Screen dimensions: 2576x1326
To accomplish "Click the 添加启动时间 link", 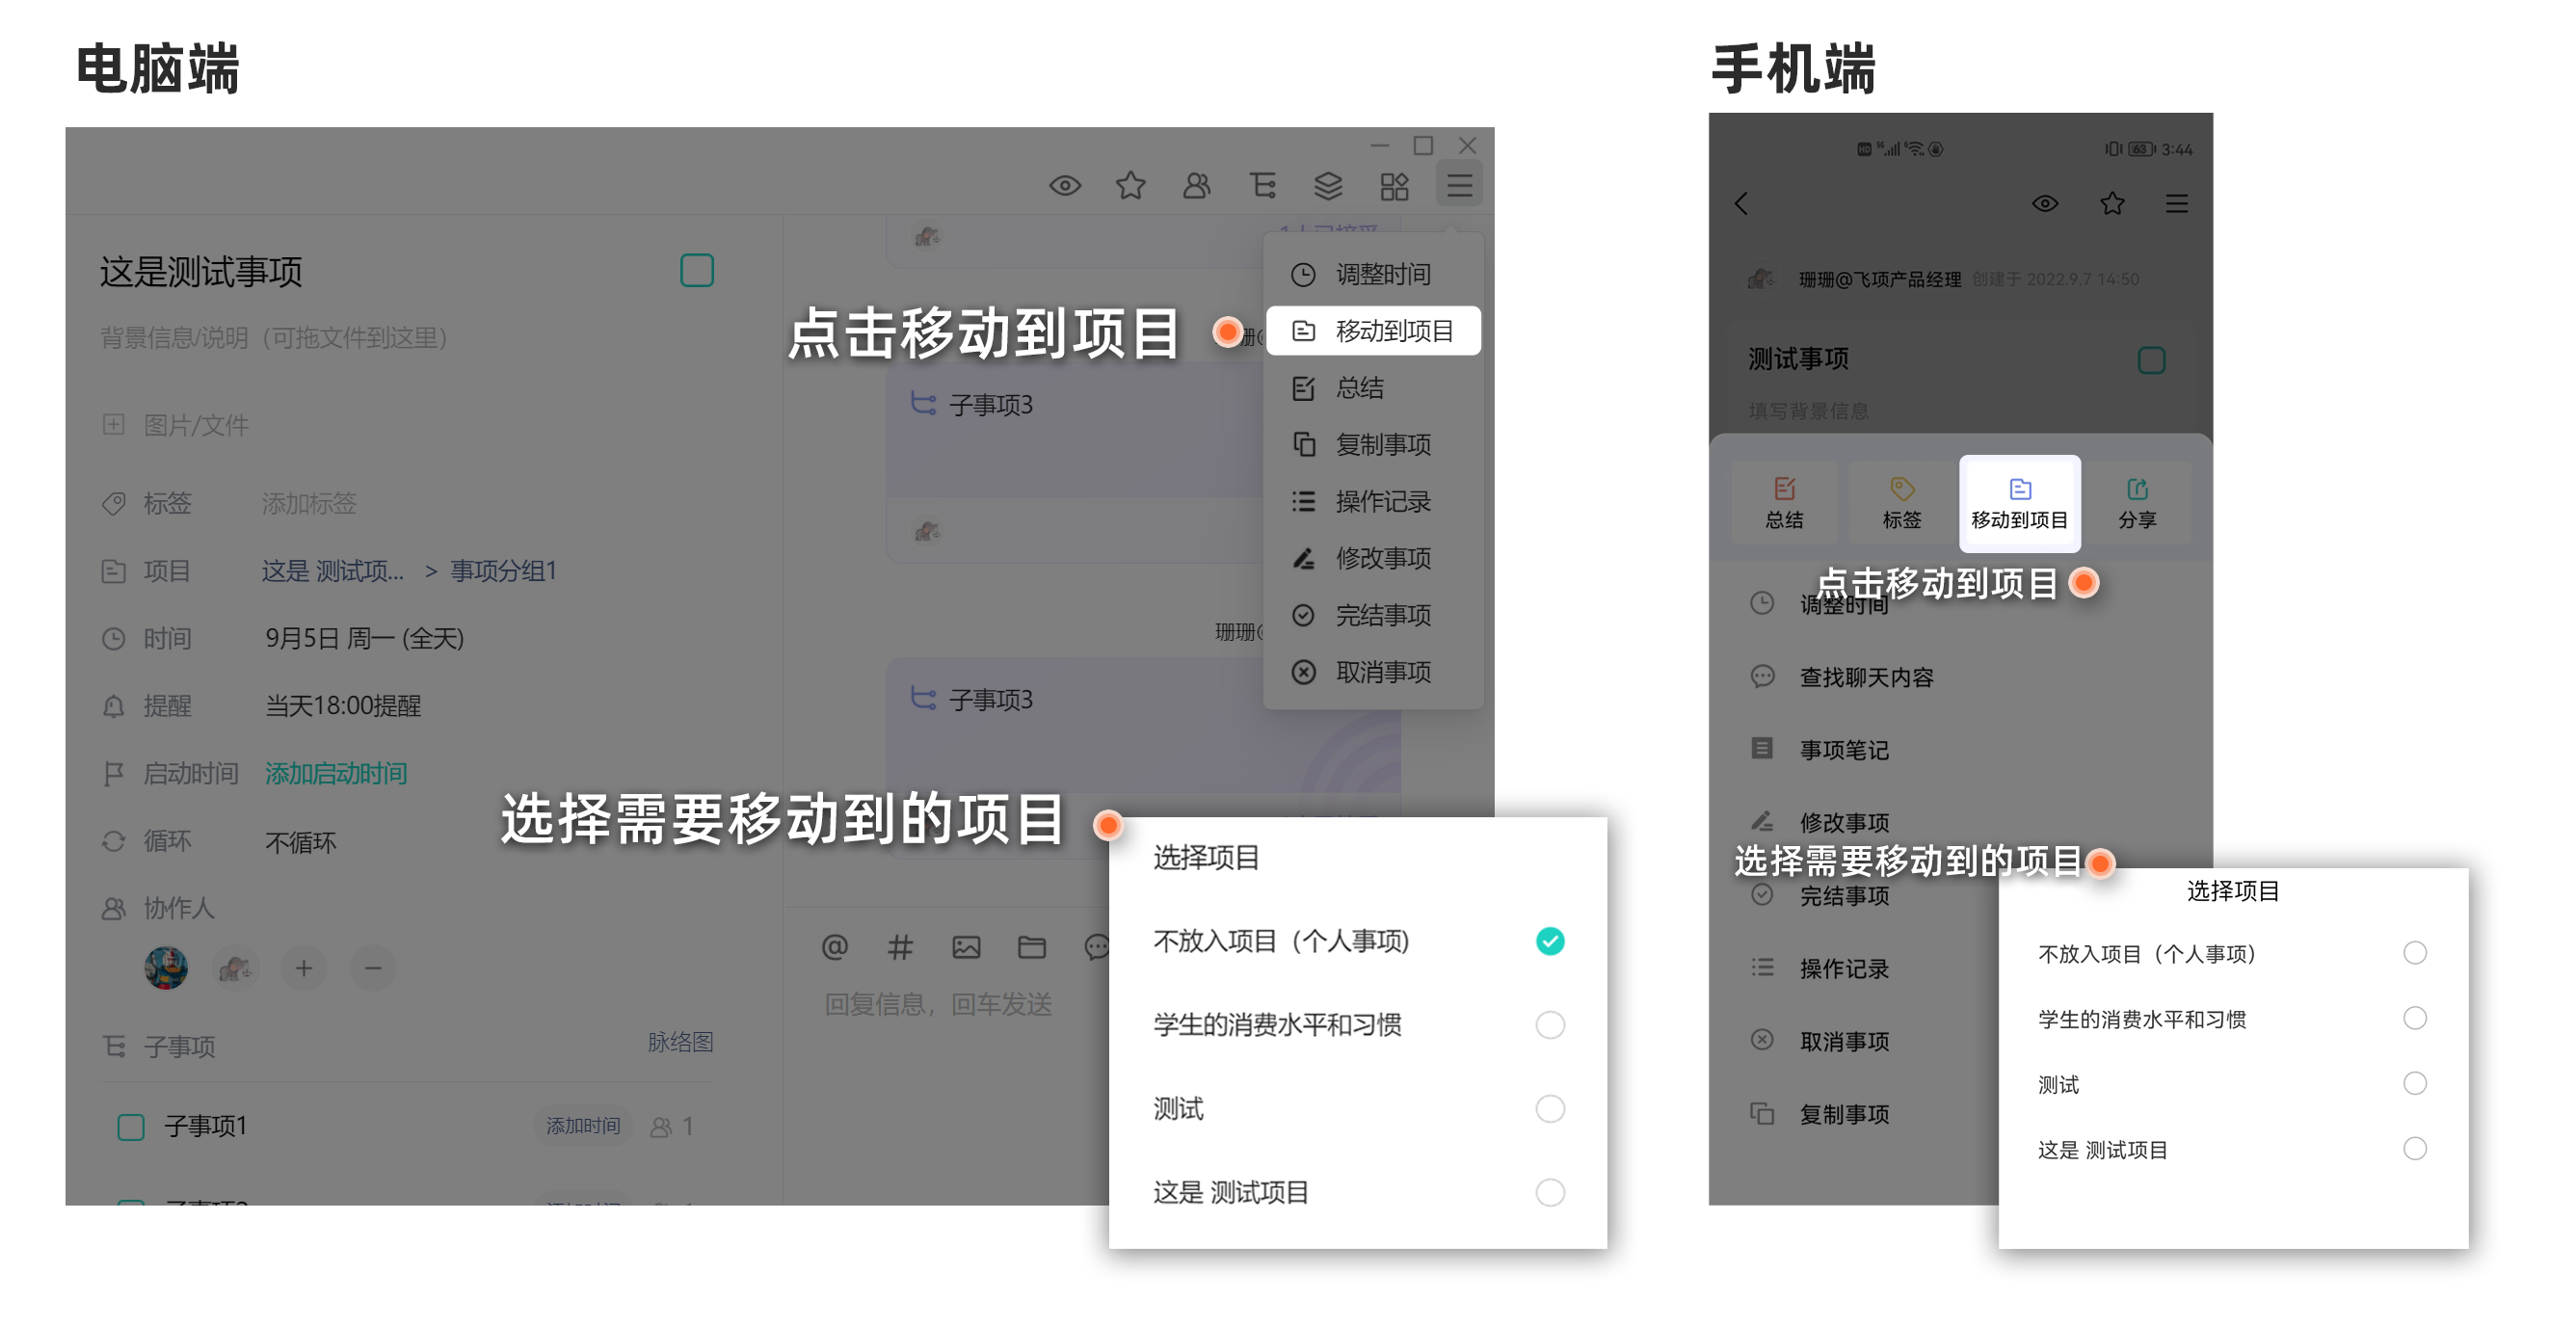I will (336, 773).
